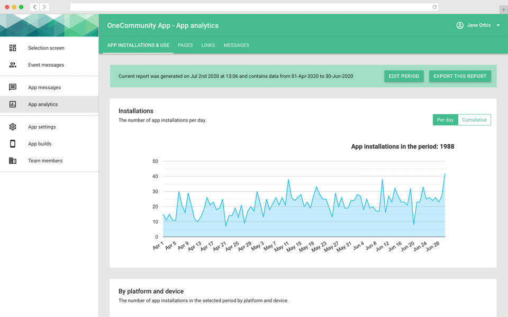Click the browser address bar
The height and width of the screenshot is (317, 508).
(x=251, y=7)
